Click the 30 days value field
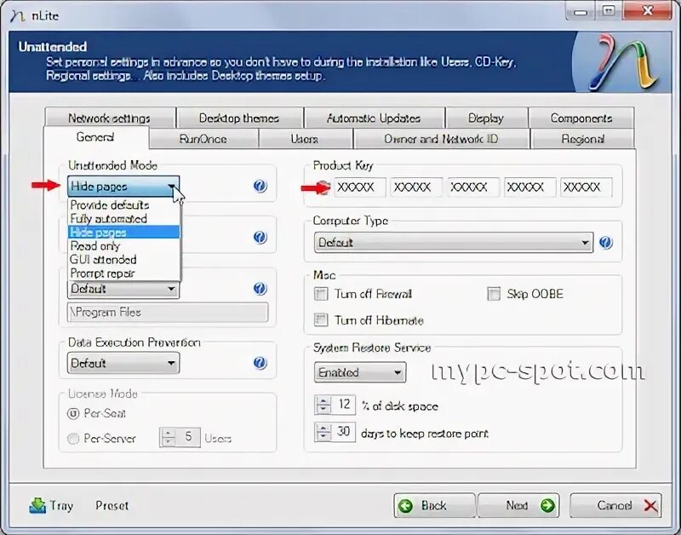Viewport: 681px width, 535px height. (x=345, y=432)
